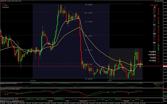167x104 pixels.
Task: Click the THV Alerts header
Action: tap(154, 5)
